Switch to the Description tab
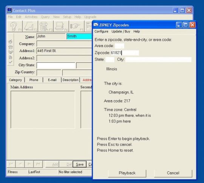204x183 pixels. tap(70, 80)
